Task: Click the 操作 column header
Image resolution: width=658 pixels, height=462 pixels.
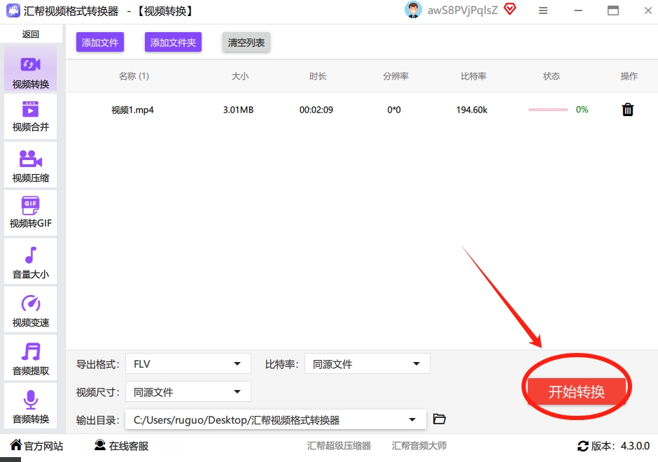Action: [x=629, y=75]
